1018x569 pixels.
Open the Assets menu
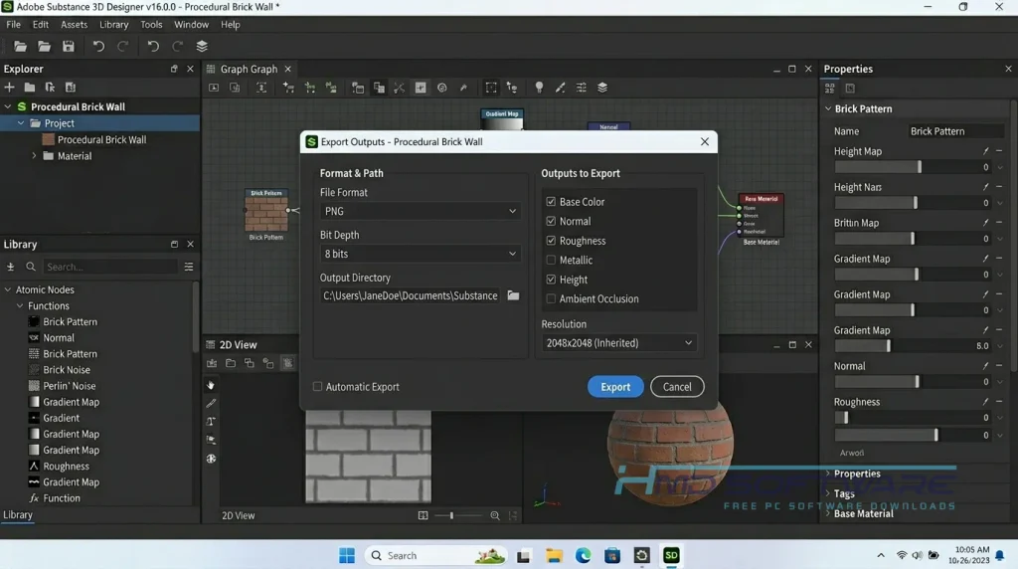point(74,25)
